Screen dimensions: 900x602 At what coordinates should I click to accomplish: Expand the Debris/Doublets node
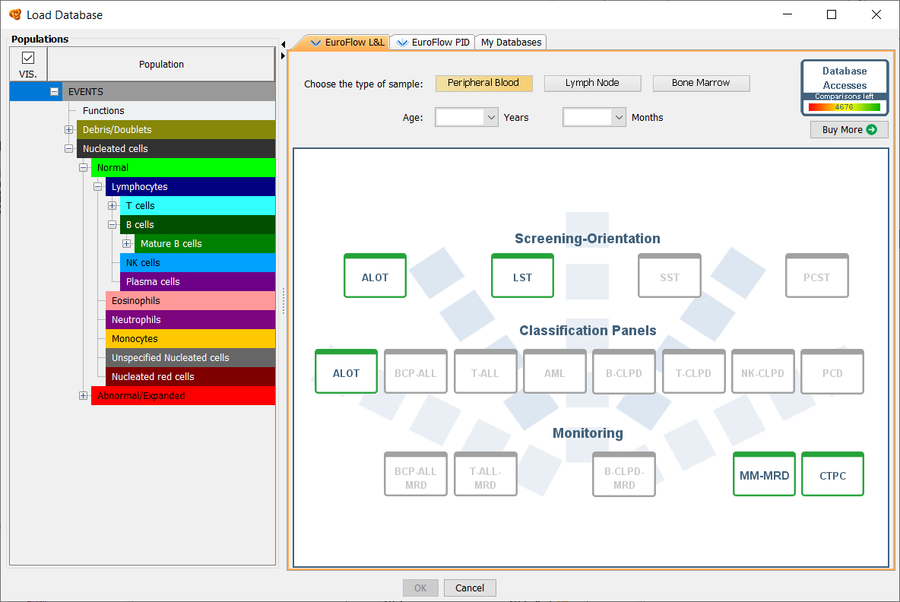pyautogui.click(x=69, y=130)
